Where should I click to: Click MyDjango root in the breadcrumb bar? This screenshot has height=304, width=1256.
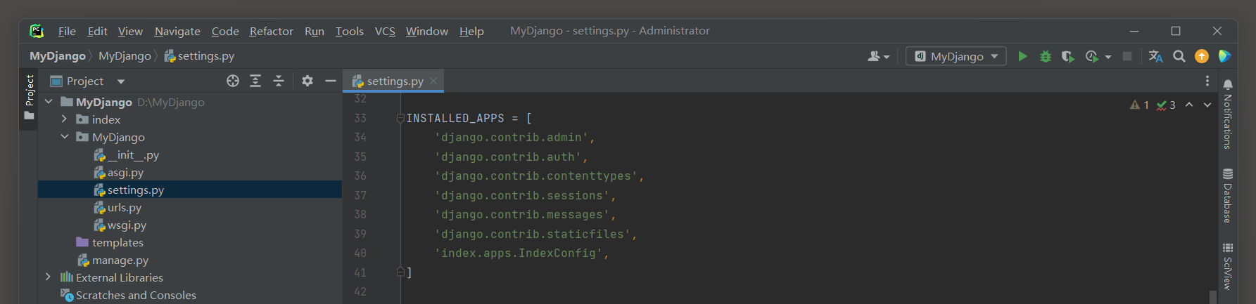(58, 56)
